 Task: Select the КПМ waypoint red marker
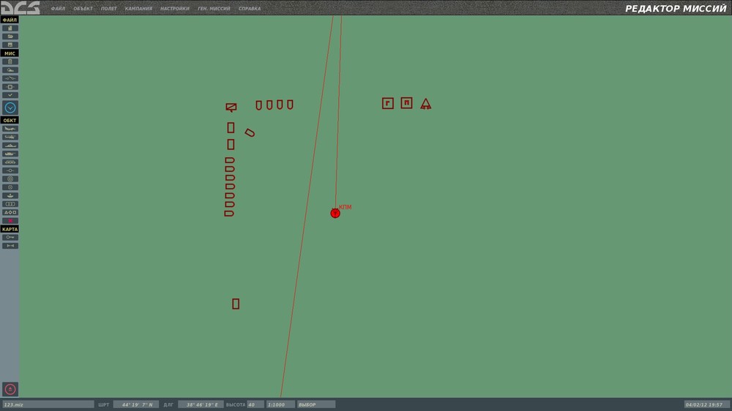(335, 214)
